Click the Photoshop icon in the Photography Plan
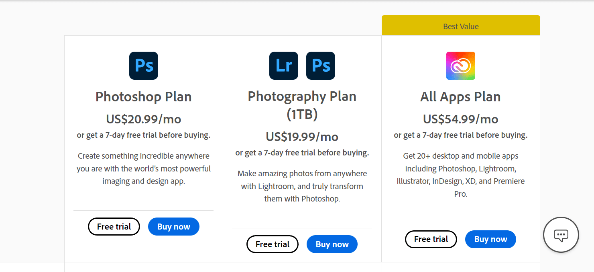This screenshot has height=272, width=594. pyautogui.click(x=320, y=65)
